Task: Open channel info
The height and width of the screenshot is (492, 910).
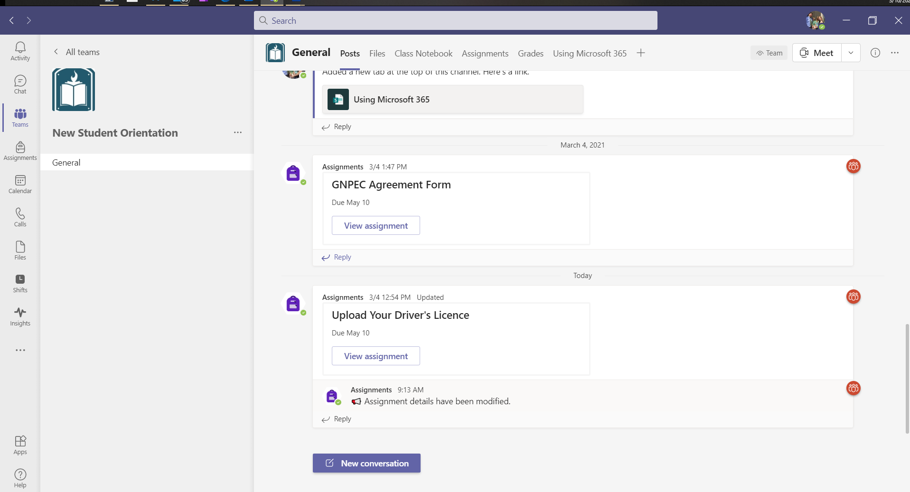Action: (x=875, y=53)
